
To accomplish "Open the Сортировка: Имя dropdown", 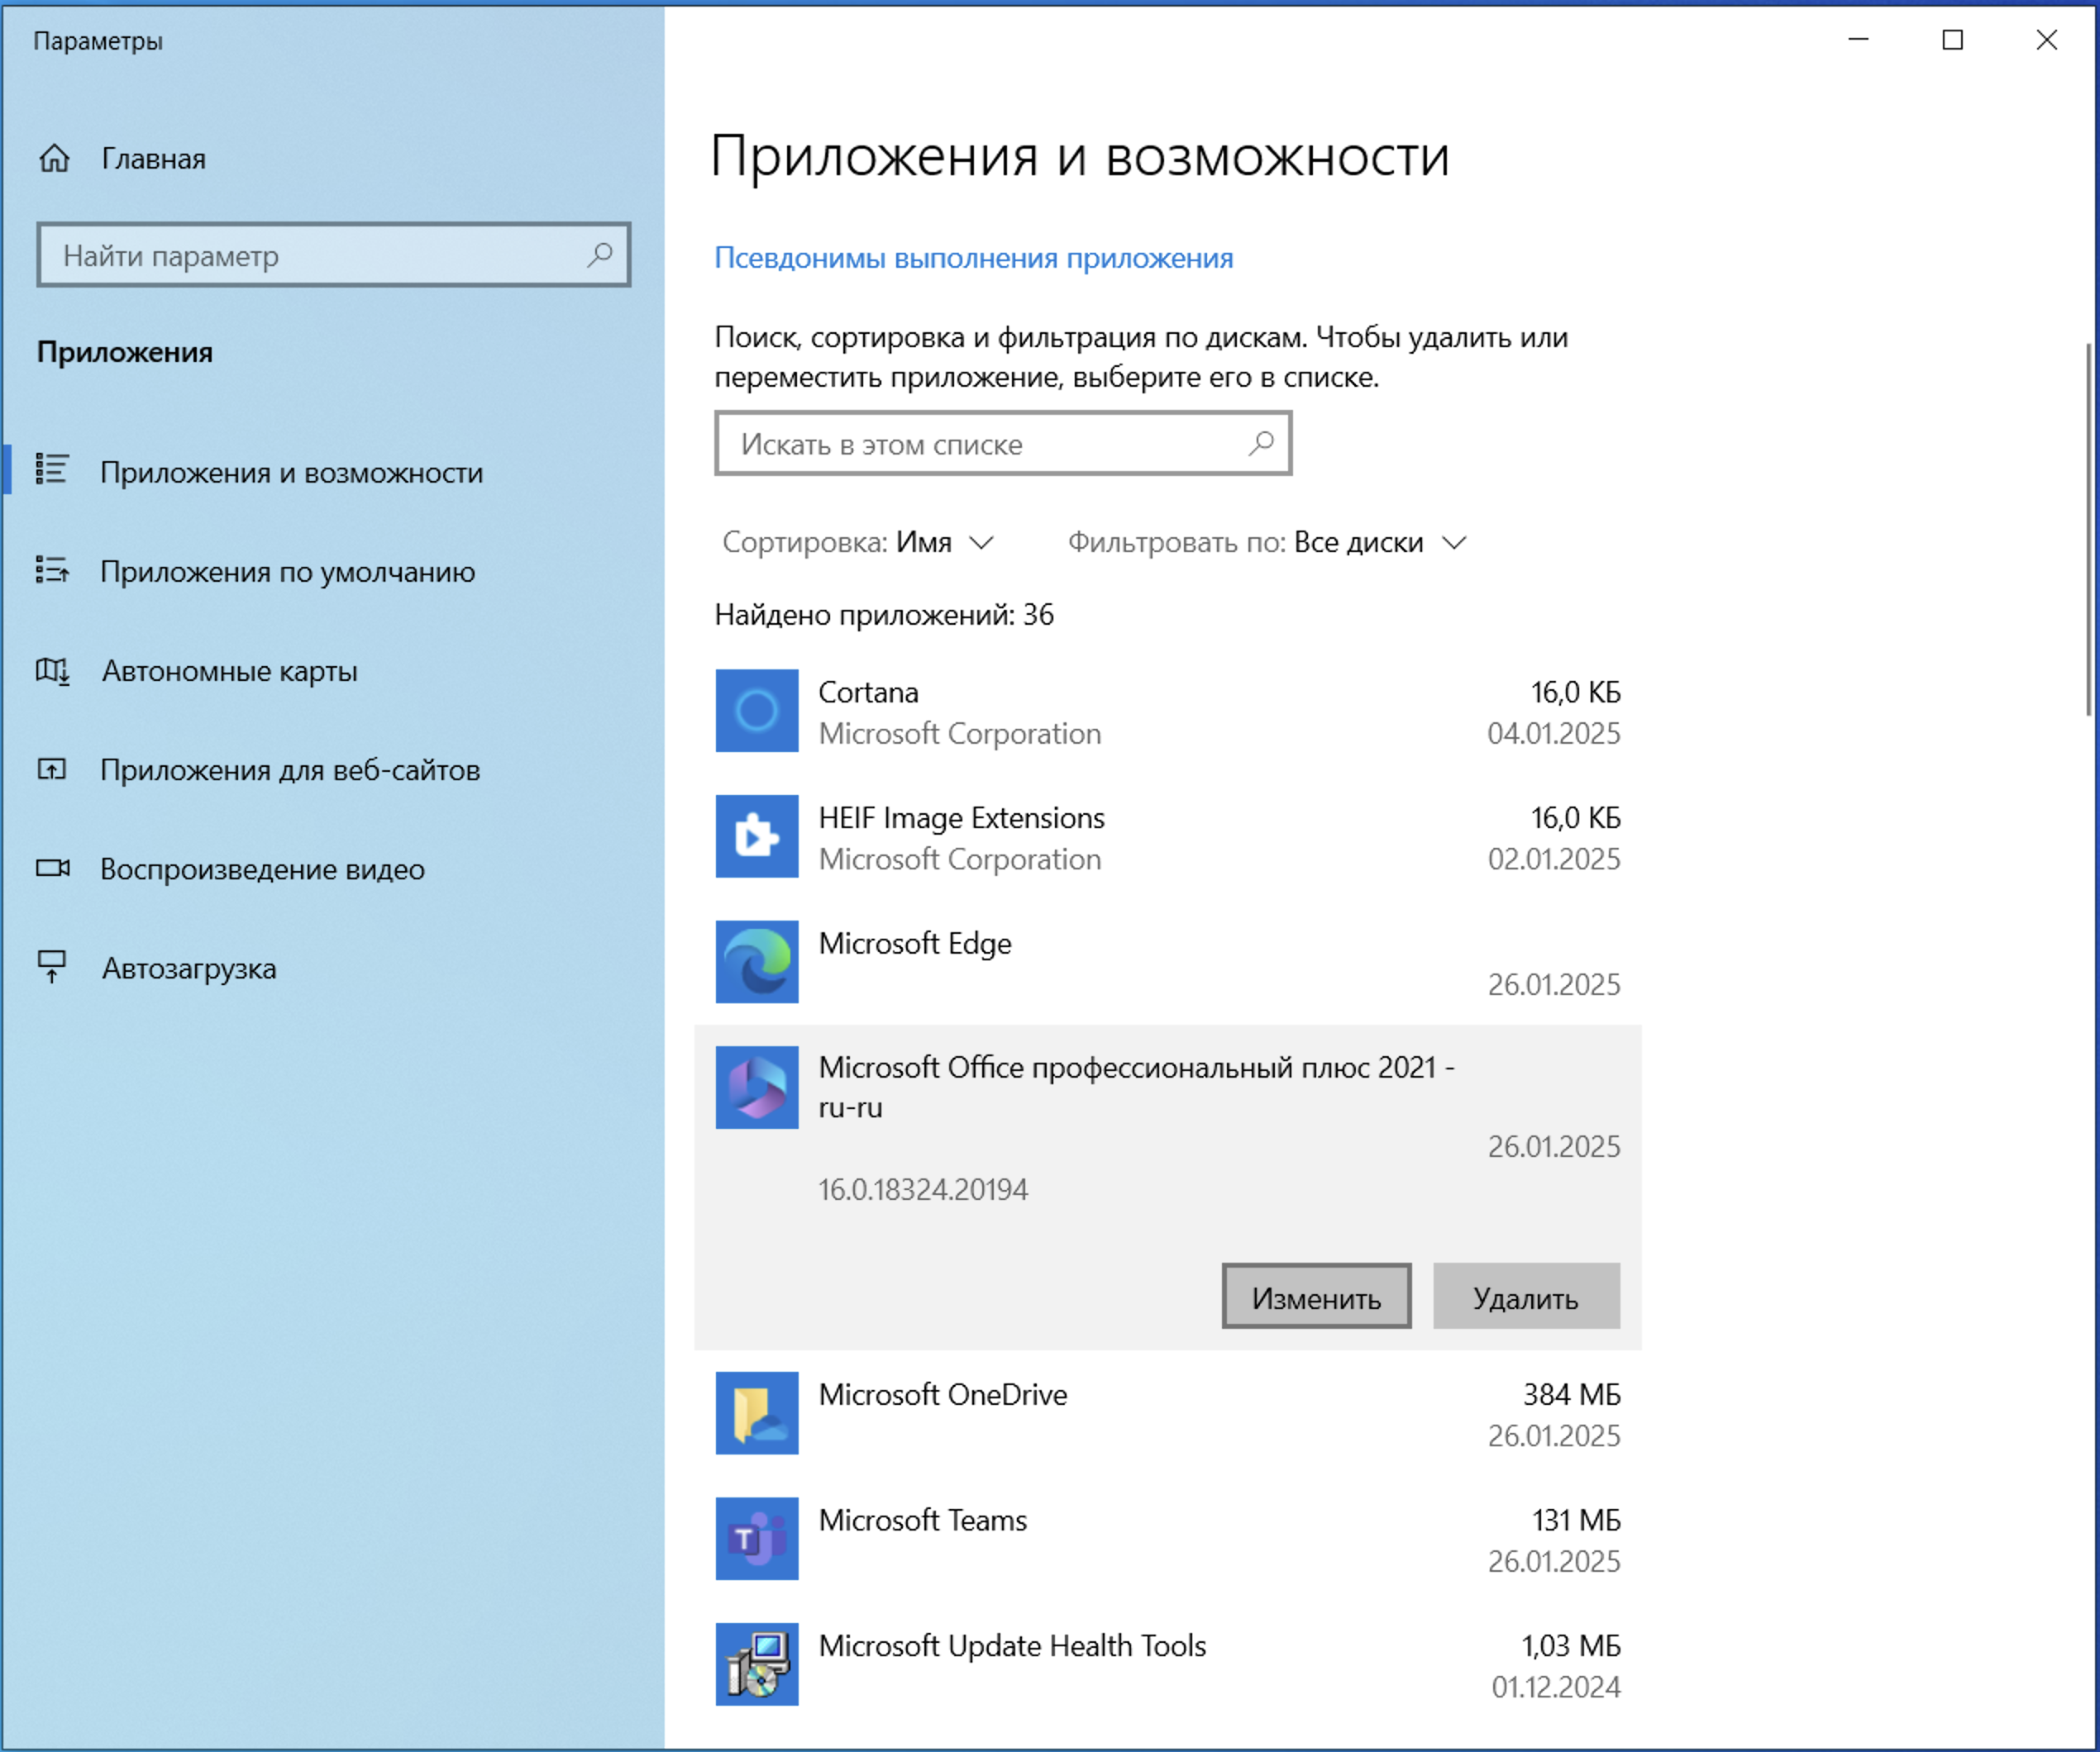I will (857, 543).
